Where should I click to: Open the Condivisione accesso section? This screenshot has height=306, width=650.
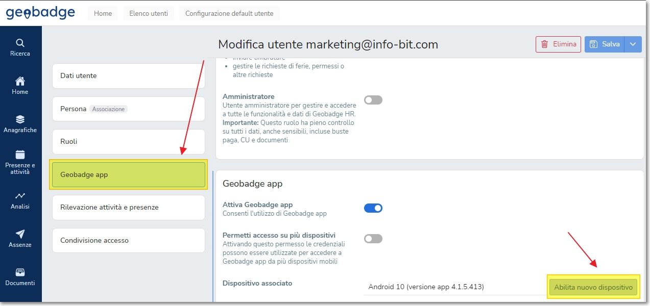pos(129,240)
